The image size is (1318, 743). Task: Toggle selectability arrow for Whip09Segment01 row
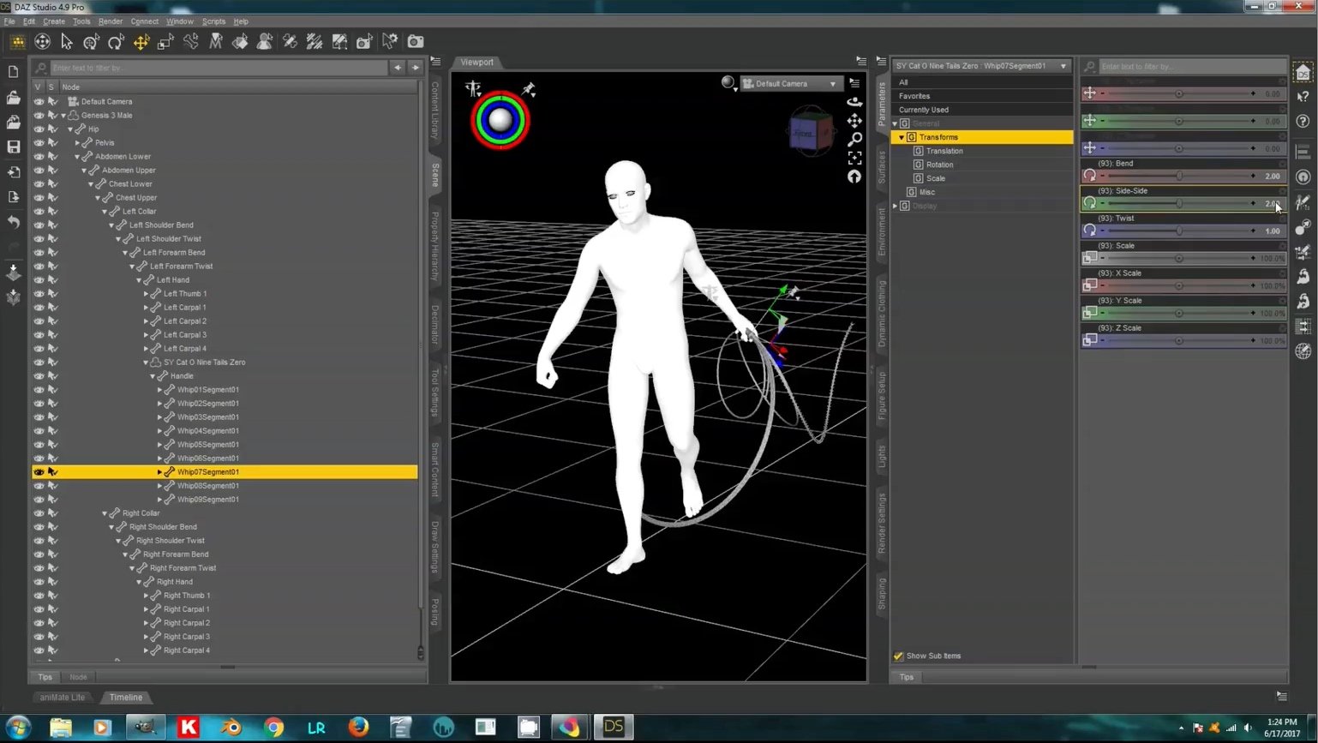(x=52, y=499)
